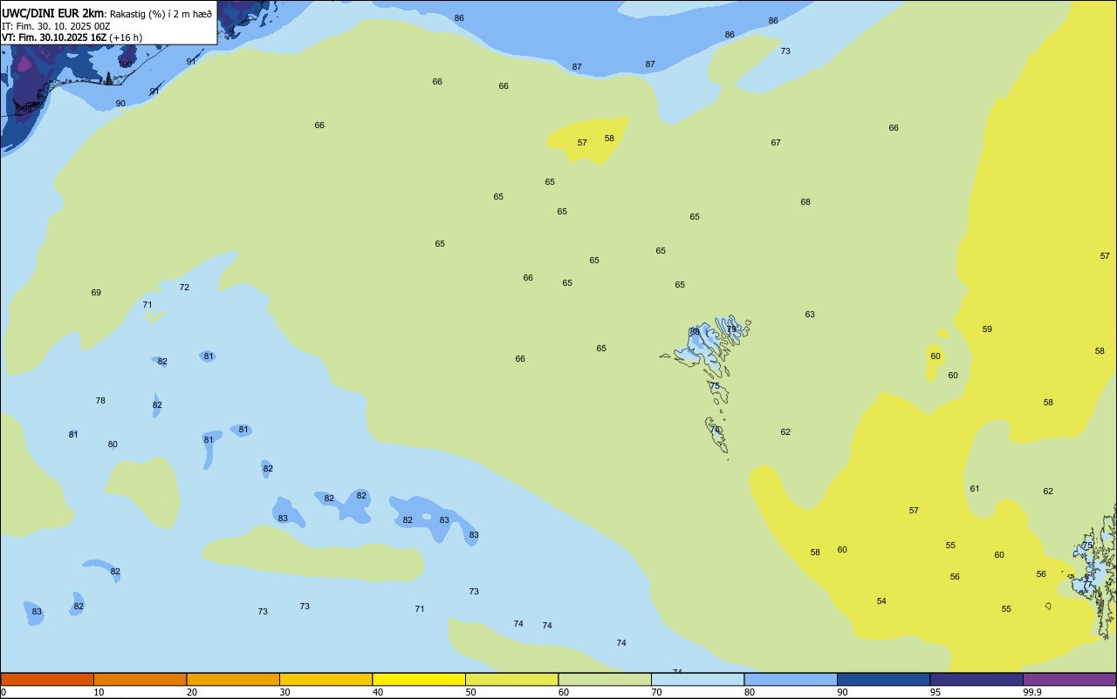The height and width of the screenshot is (699, 1117).
Task: Click the legend tick label '10'
Action: [99, 692]
